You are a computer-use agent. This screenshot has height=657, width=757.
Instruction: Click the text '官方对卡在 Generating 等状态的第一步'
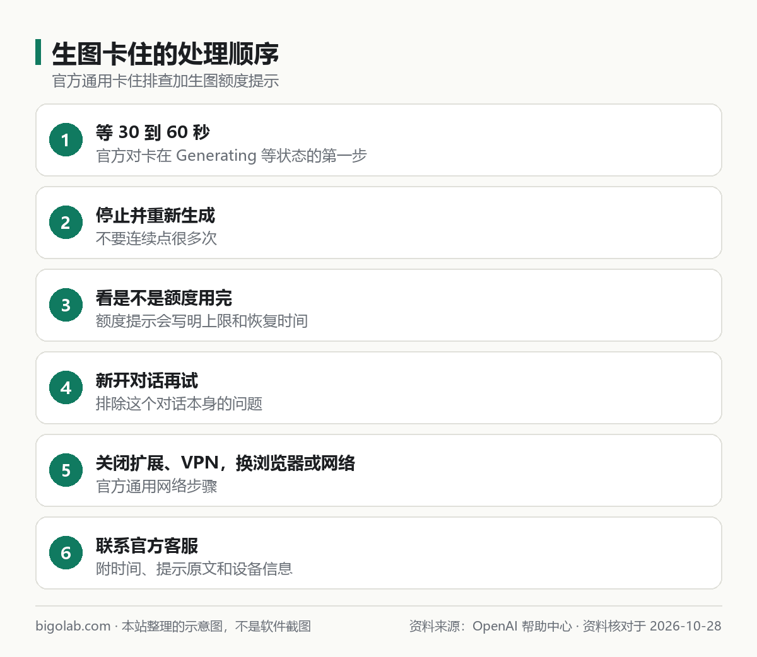[232, 156]
